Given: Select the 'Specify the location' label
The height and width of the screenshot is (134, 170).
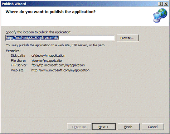Looking at the screenshot, I should click(x=39, y=32).
